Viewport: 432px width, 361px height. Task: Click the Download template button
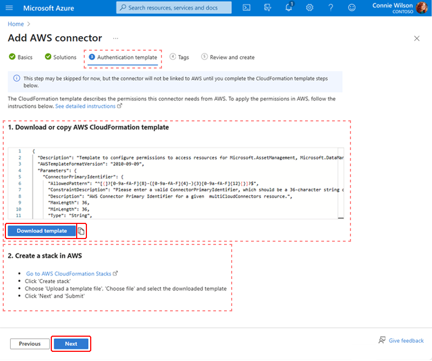point(42,231)
